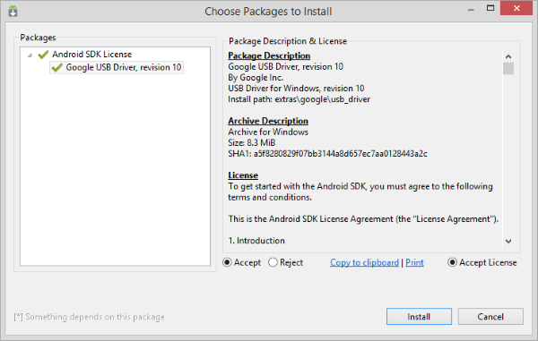Viewport: 538px width, 341px height.
Task: Click 'USB Driver for Windows, revision 10' line
Action: point(296,89)
